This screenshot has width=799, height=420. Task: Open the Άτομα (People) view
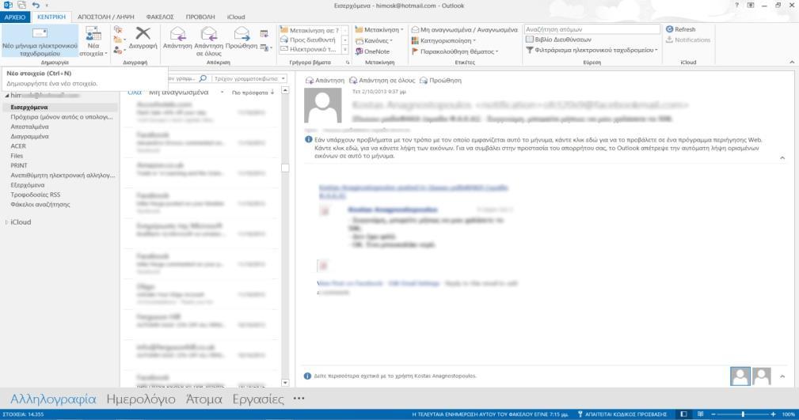pos(204,399)
